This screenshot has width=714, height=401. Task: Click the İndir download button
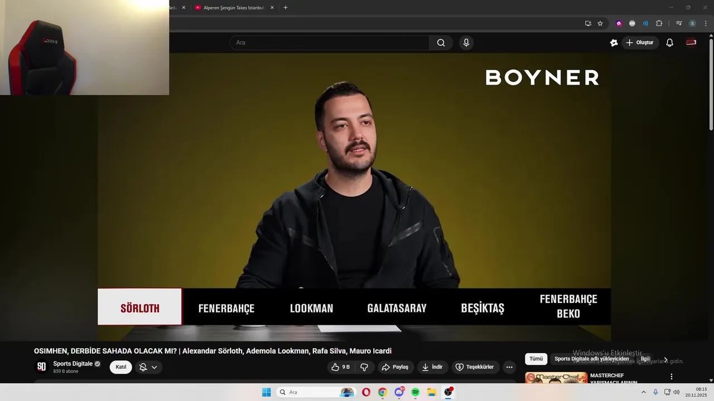click(x=433, y=367)
